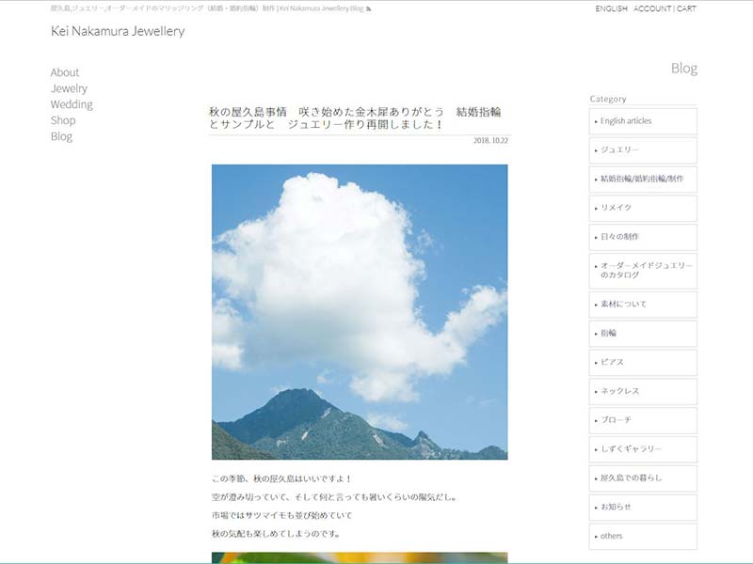Open the blog post title about 秋の屋久島事情
Viewport: 753px width, 564px height.
354,117
